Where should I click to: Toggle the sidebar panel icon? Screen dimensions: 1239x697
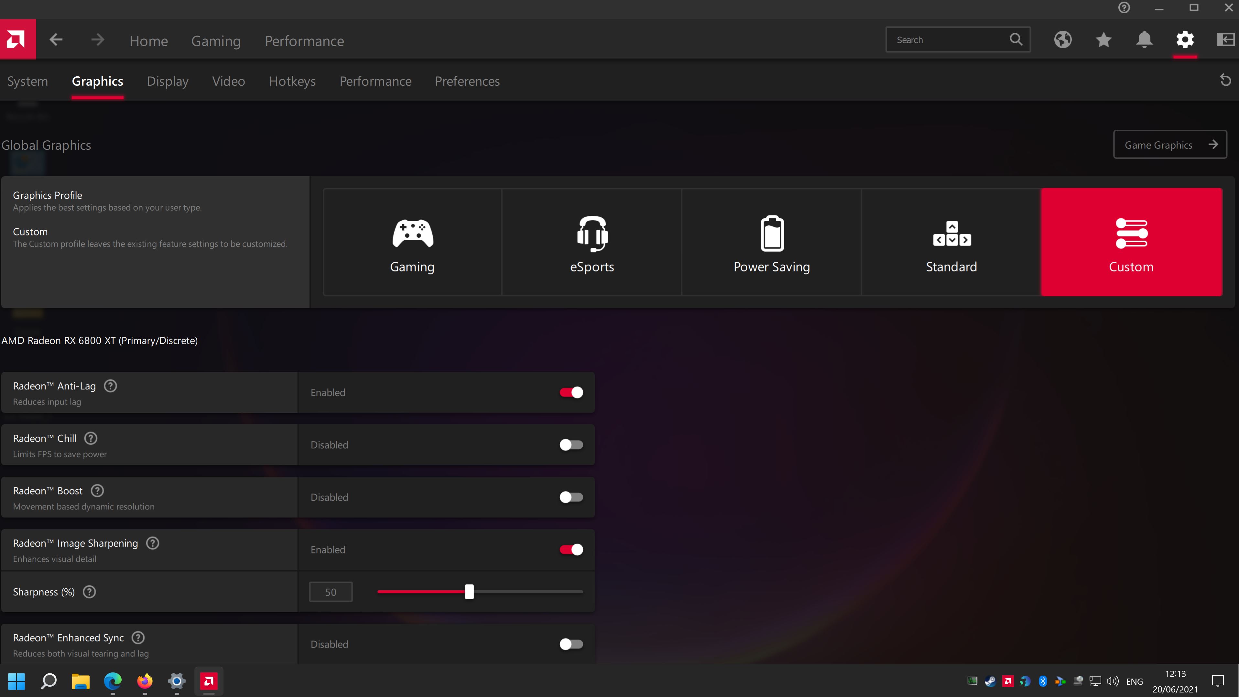[1225, 40]
